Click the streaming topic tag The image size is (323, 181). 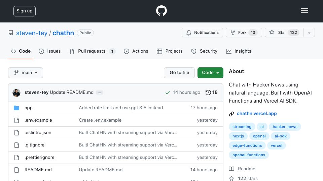(x=242, y=127)
